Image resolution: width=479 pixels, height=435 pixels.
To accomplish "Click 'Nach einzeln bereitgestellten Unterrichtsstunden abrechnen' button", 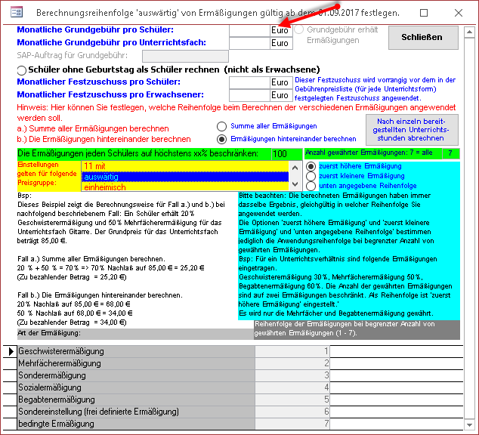I will point(411,129).
